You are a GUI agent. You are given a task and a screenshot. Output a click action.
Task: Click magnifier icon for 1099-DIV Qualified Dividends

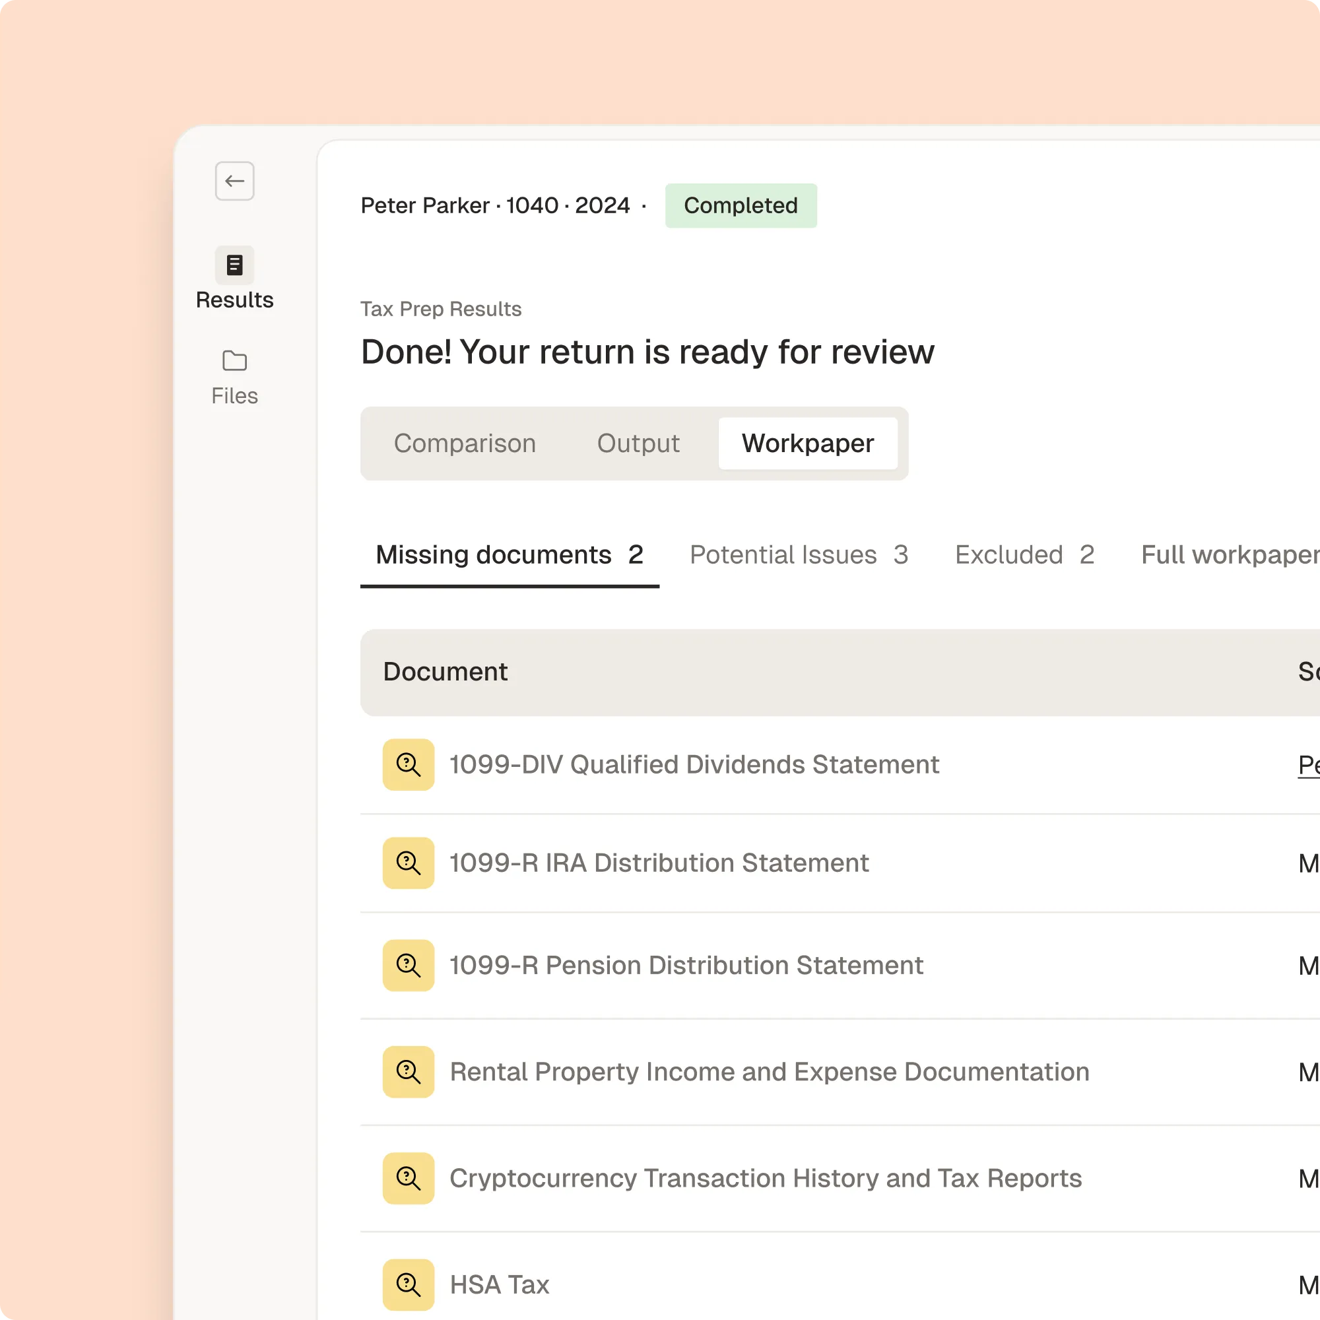[408, 764]
